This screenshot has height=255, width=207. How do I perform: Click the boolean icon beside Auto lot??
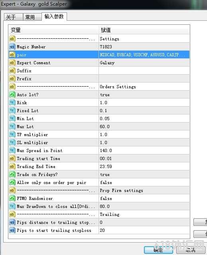[12, 95]
